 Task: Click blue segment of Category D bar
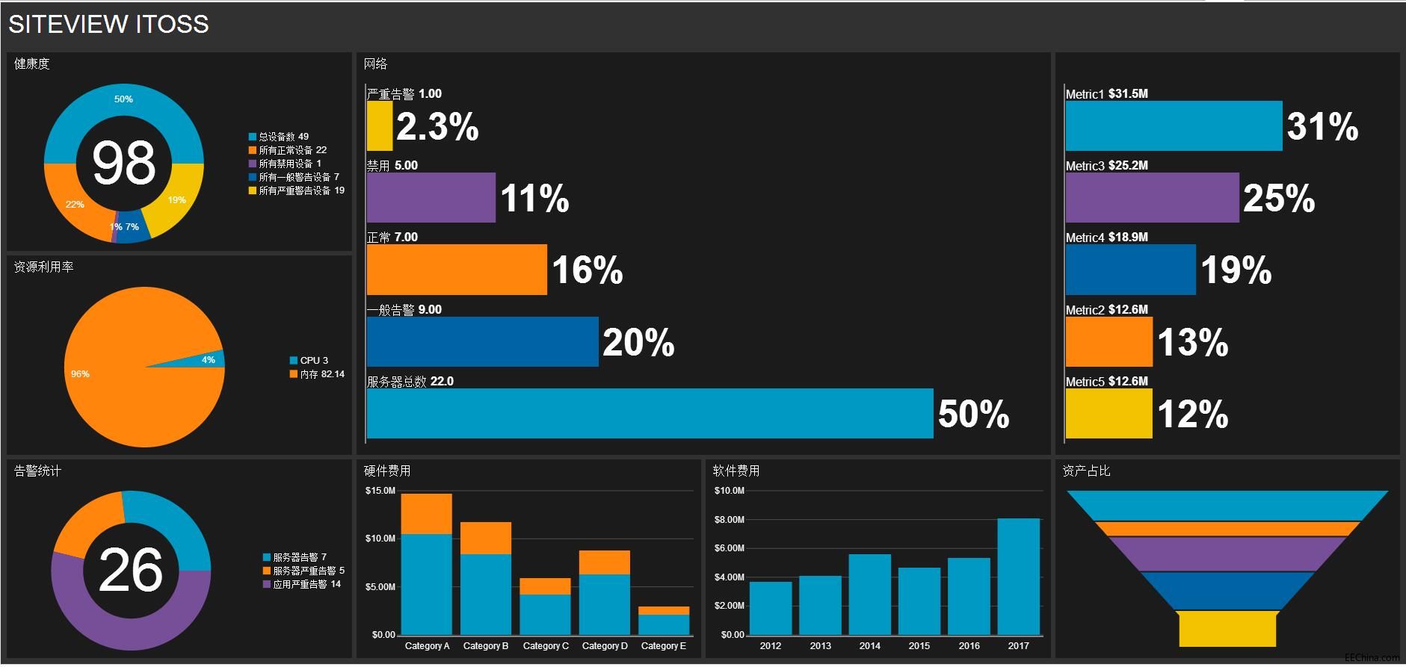[x=604, y=604]
